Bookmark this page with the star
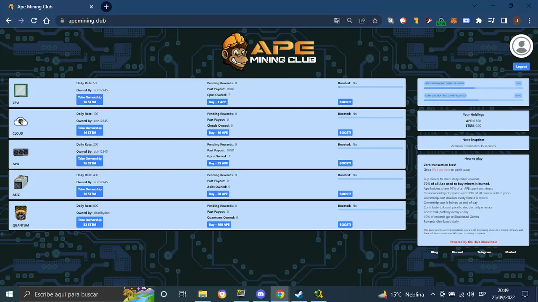The height and width of the screenshot is (302, 538). point(375,21)
